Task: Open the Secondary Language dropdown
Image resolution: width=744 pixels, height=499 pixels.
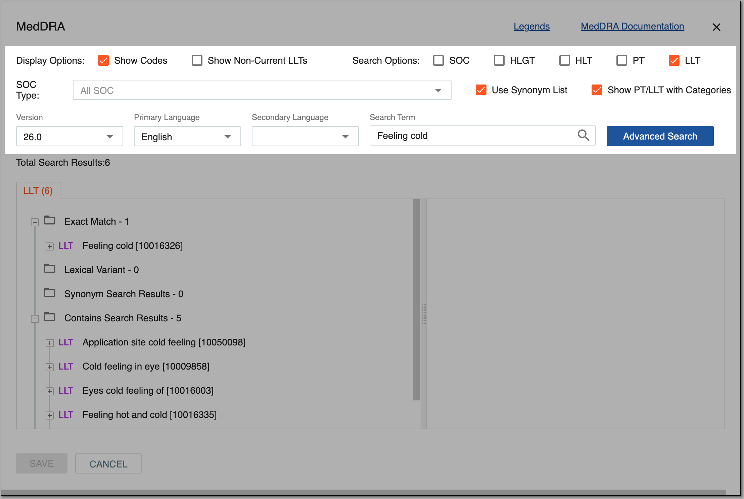Action: coord(305,136)
